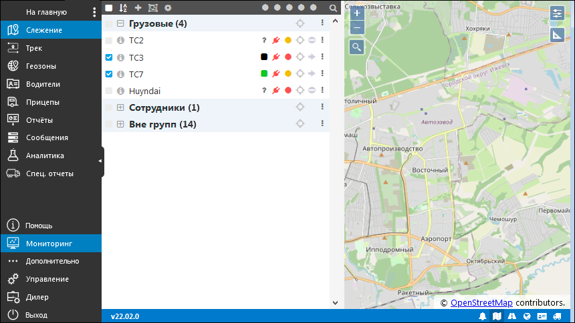Click the notifications bell in status bar

[483, 316]
